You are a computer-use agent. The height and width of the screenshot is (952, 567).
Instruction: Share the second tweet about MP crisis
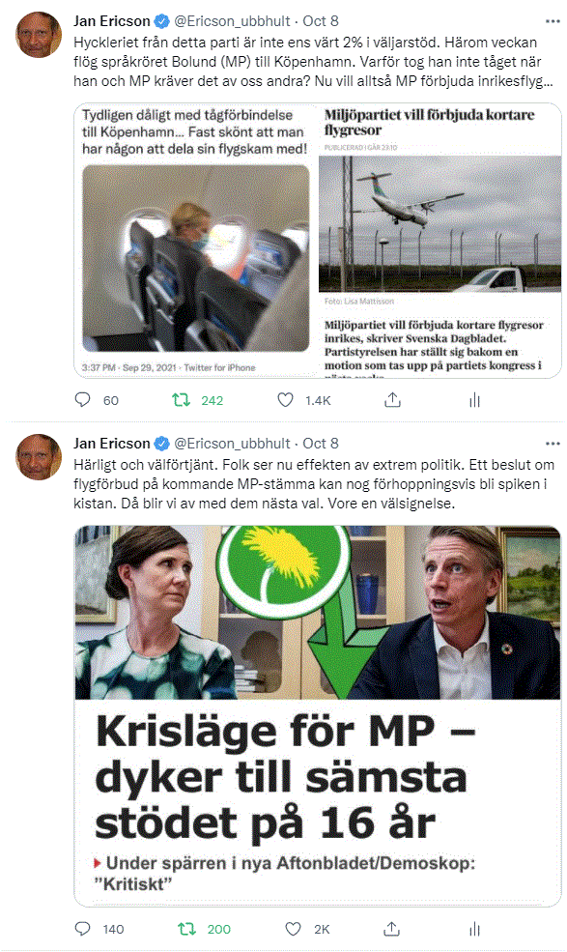click(392, 929)
